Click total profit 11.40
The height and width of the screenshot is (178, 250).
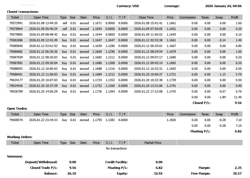point(238,97)
